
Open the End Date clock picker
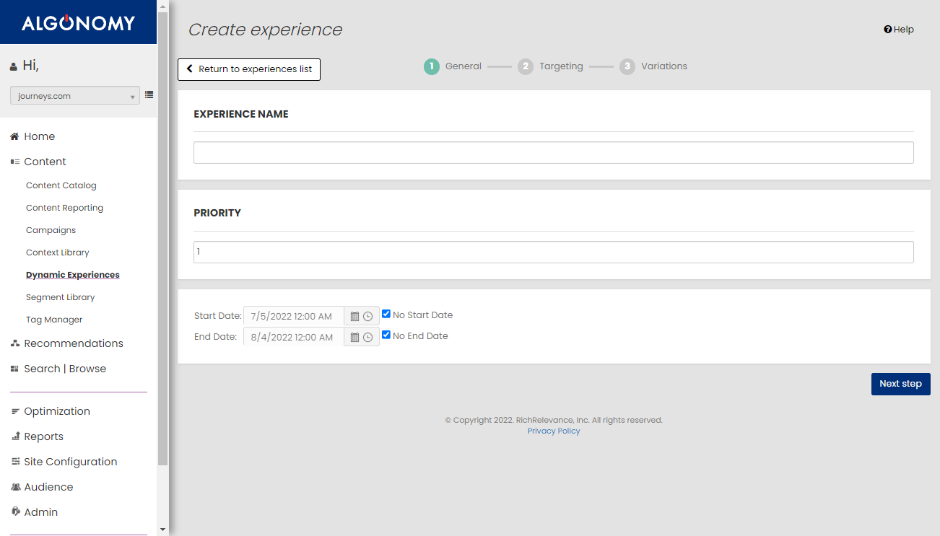368,338
